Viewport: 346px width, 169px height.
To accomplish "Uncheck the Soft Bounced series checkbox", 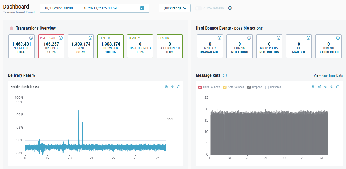I will pos(225,87).
